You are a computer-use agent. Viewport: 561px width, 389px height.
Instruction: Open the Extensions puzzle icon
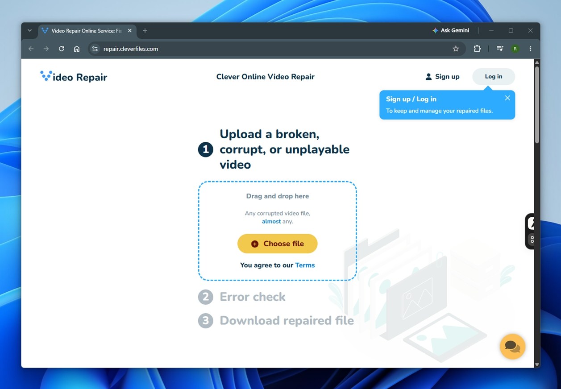tap(477, 49)
